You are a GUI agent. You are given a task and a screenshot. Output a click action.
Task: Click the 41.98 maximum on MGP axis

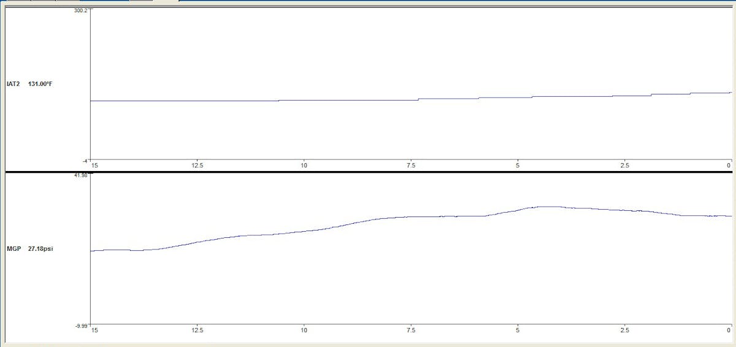[x=82, y=175]
